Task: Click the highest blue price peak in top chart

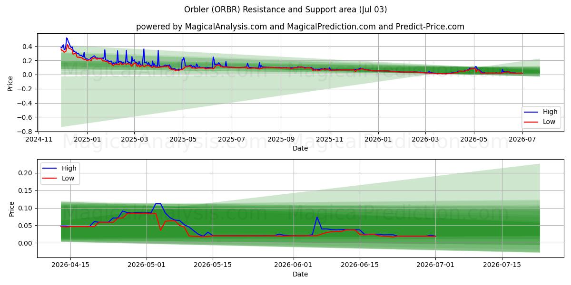Action: (67, 38)
